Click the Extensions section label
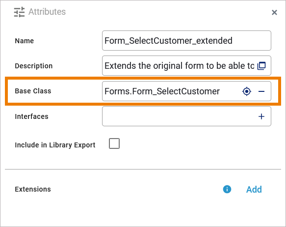Viewport: 286px width, 227px height. coord(33,189)
